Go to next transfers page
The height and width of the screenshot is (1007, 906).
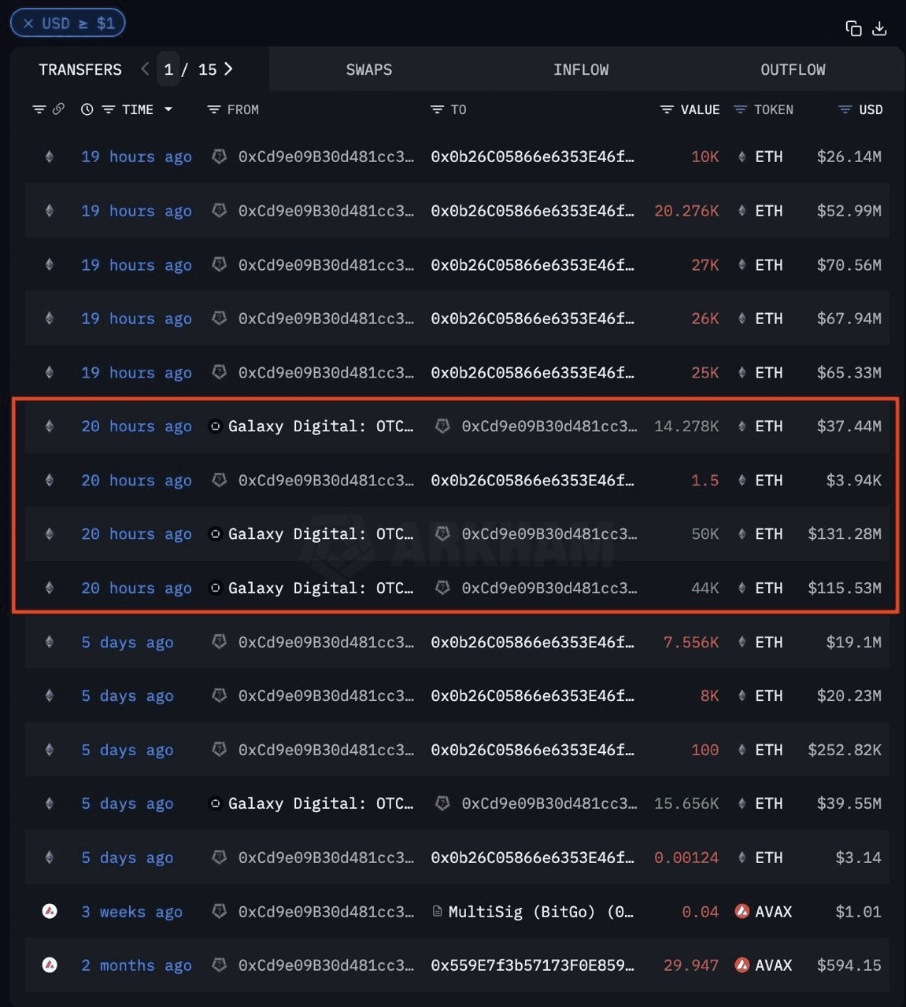click(x=228, y=69)
